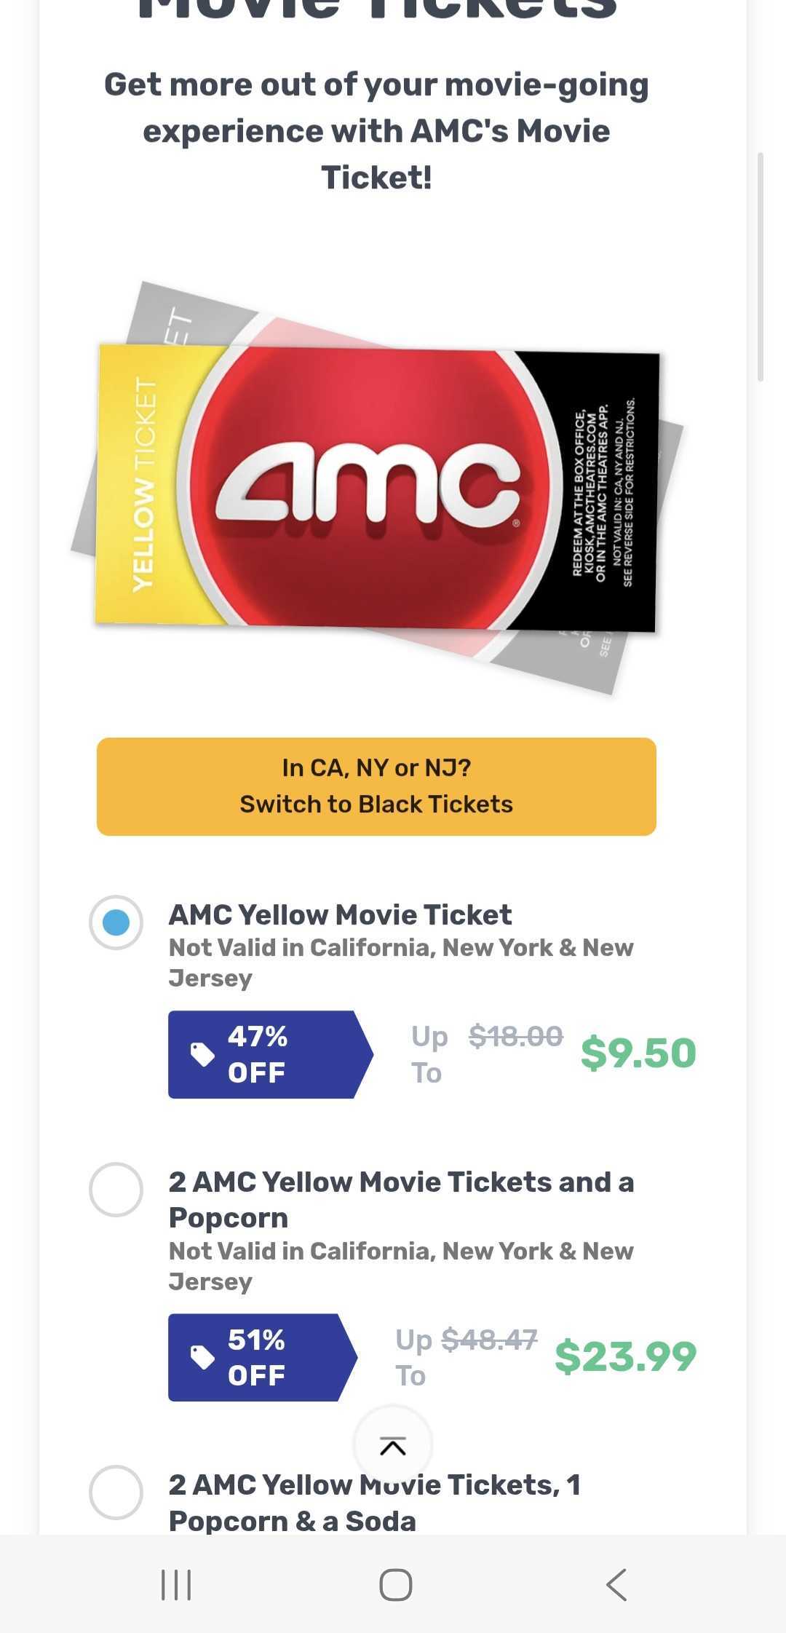Click the $23.99 discounted price
The height and width of the screenshot is (1633, 786).
pyautogui.click(x=626, y=1356)
